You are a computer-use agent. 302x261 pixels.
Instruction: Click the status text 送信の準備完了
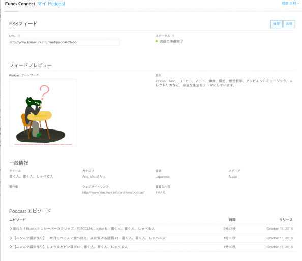pyautogui.click(x=171, y=41)
